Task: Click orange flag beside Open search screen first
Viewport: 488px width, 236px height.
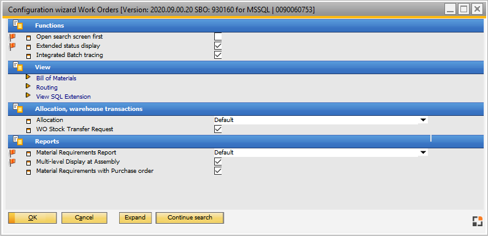Action: [x=12, y=37]
